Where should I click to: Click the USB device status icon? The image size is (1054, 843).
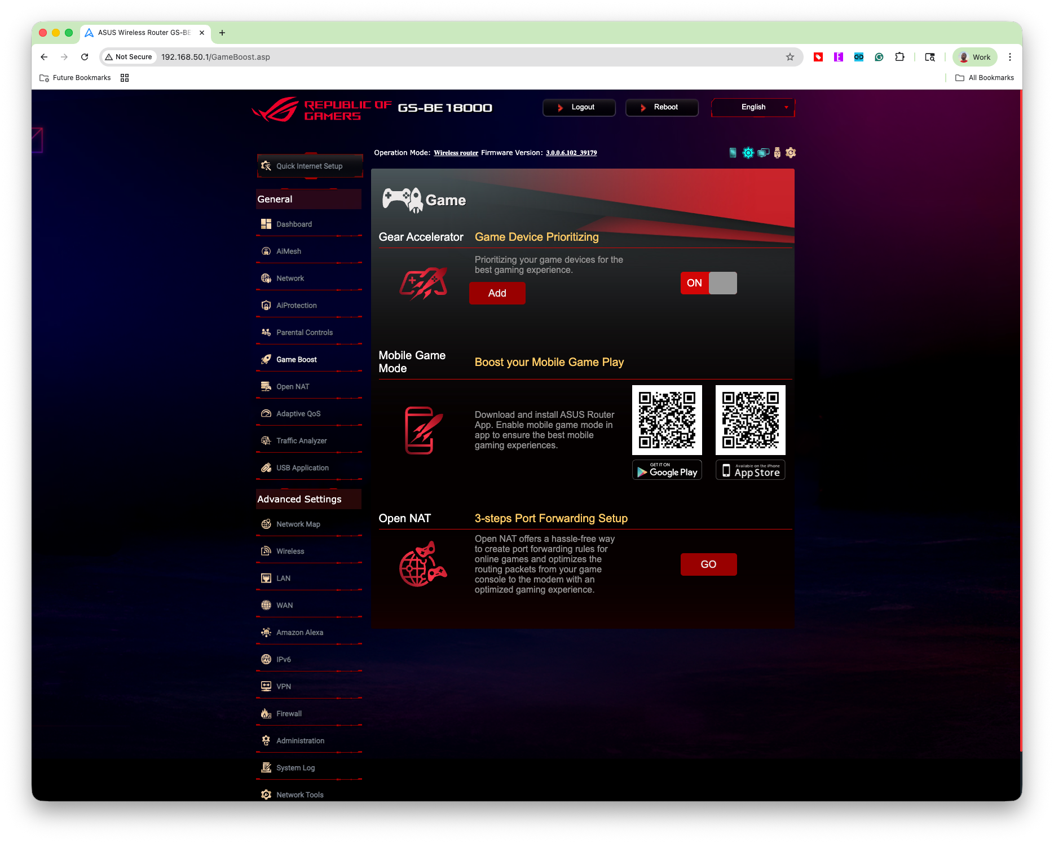777,152
